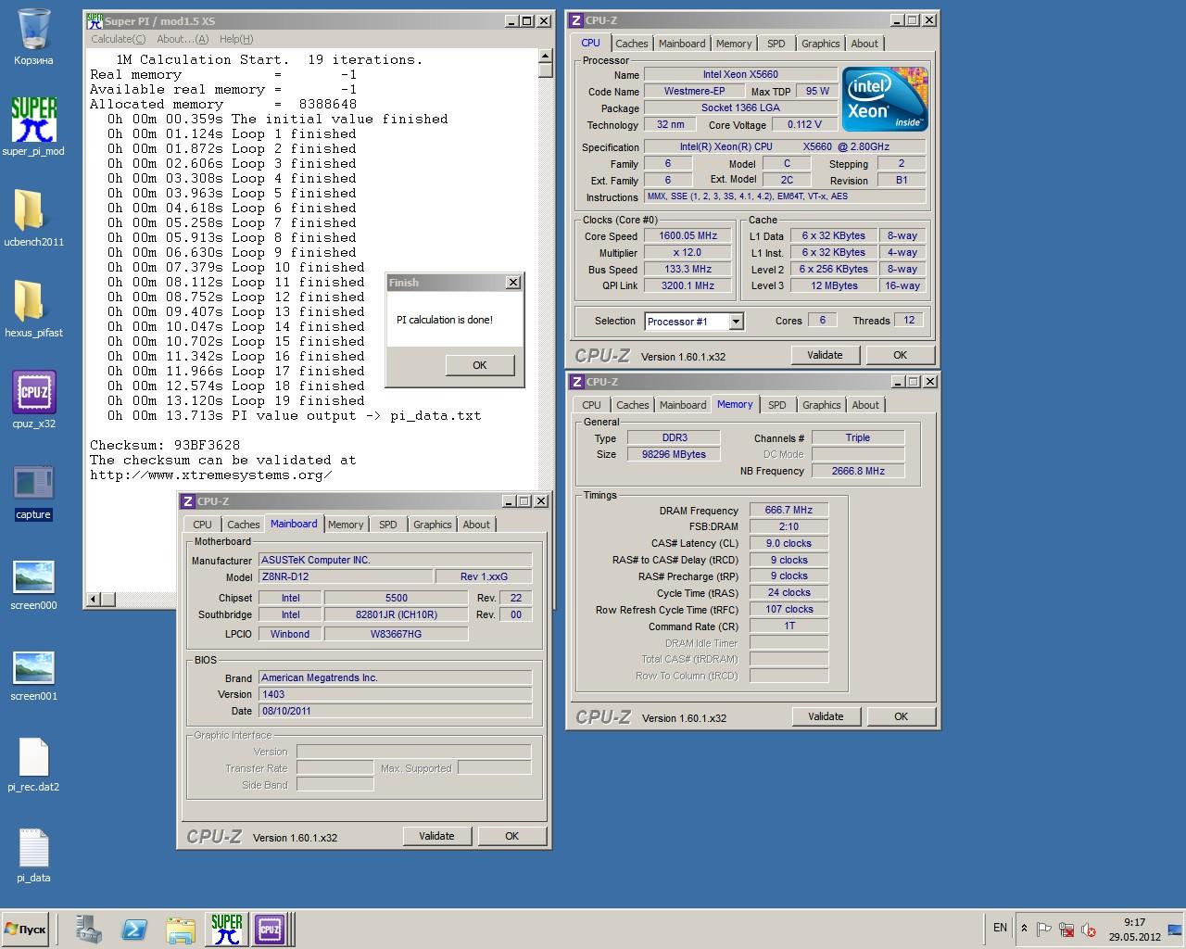Open the pi_data text file icon
The image size is (1186, 949).
33,854
